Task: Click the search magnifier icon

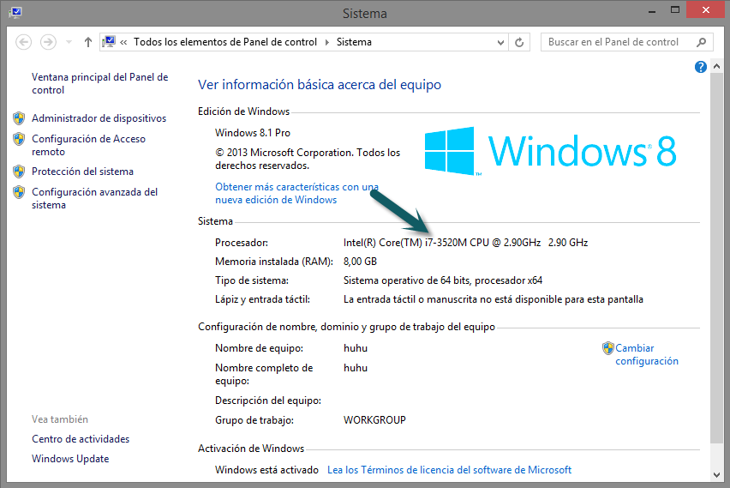Action: (x=701, y=42)
